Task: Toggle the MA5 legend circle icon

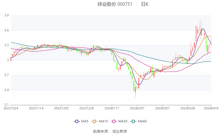Action: pos(77,121)
